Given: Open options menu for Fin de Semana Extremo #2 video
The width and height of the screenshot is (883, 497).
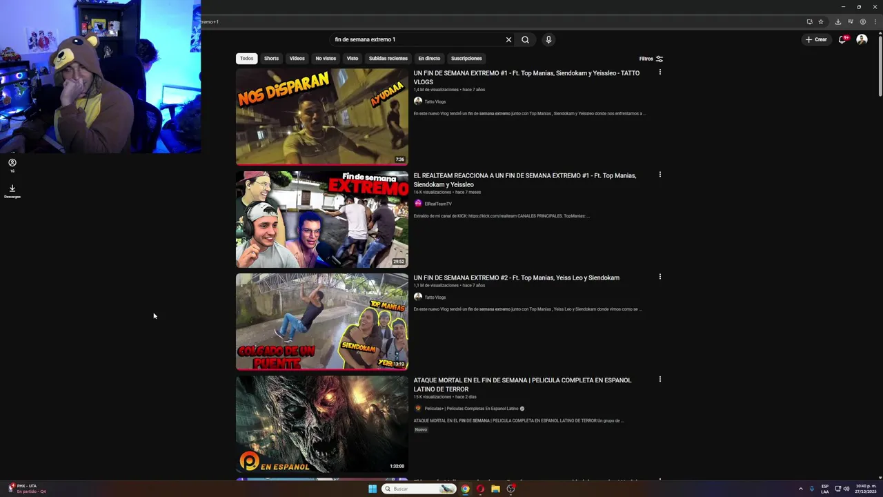Looking at the screenshot, I should click(659, 277).
